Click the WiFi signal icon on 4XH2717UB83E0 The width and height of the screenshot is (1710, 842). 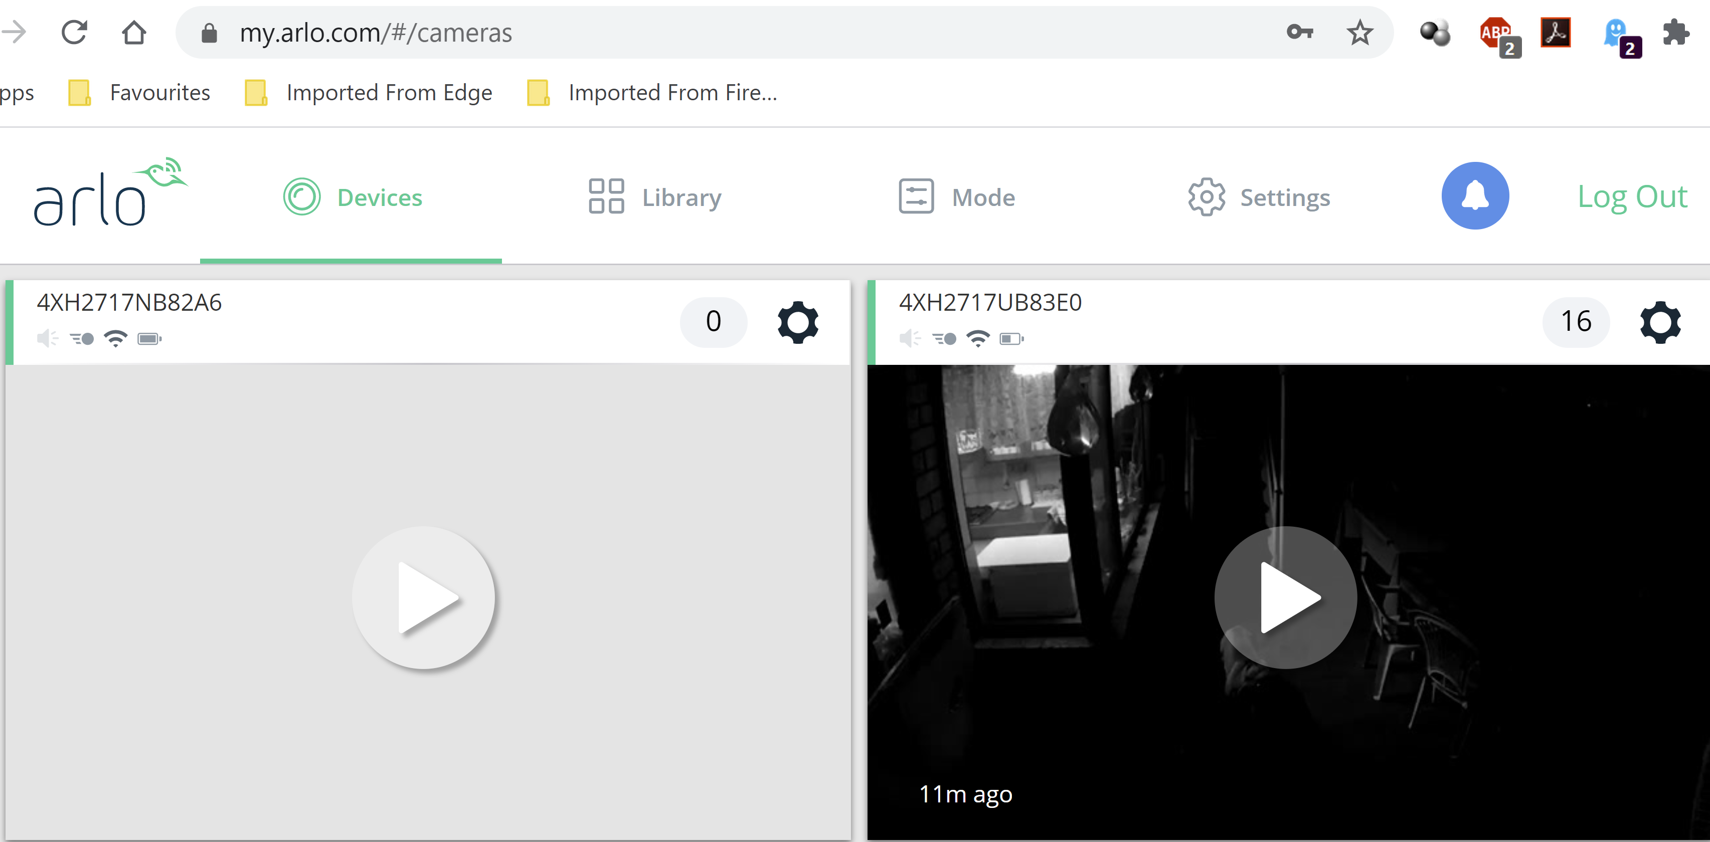978,339
